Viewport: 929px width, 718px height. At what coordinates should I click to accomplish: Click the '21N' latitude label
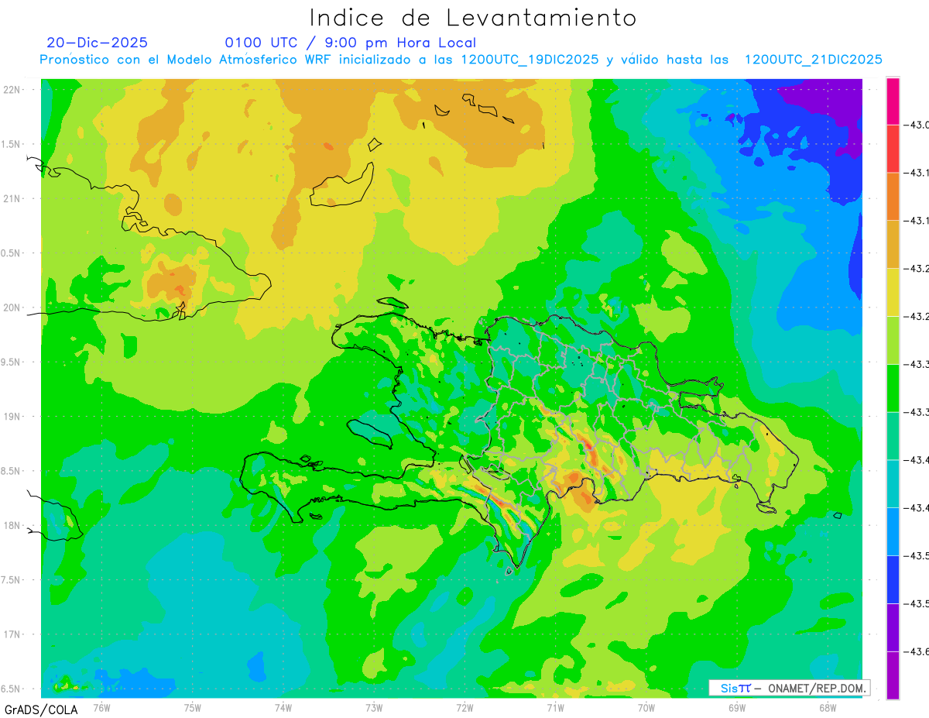[x=12, y=198]
